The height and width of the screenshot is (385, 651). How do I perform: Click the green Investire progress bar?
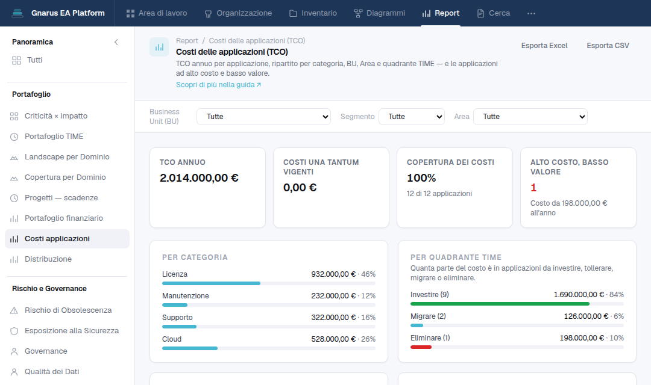coord(500,304)
